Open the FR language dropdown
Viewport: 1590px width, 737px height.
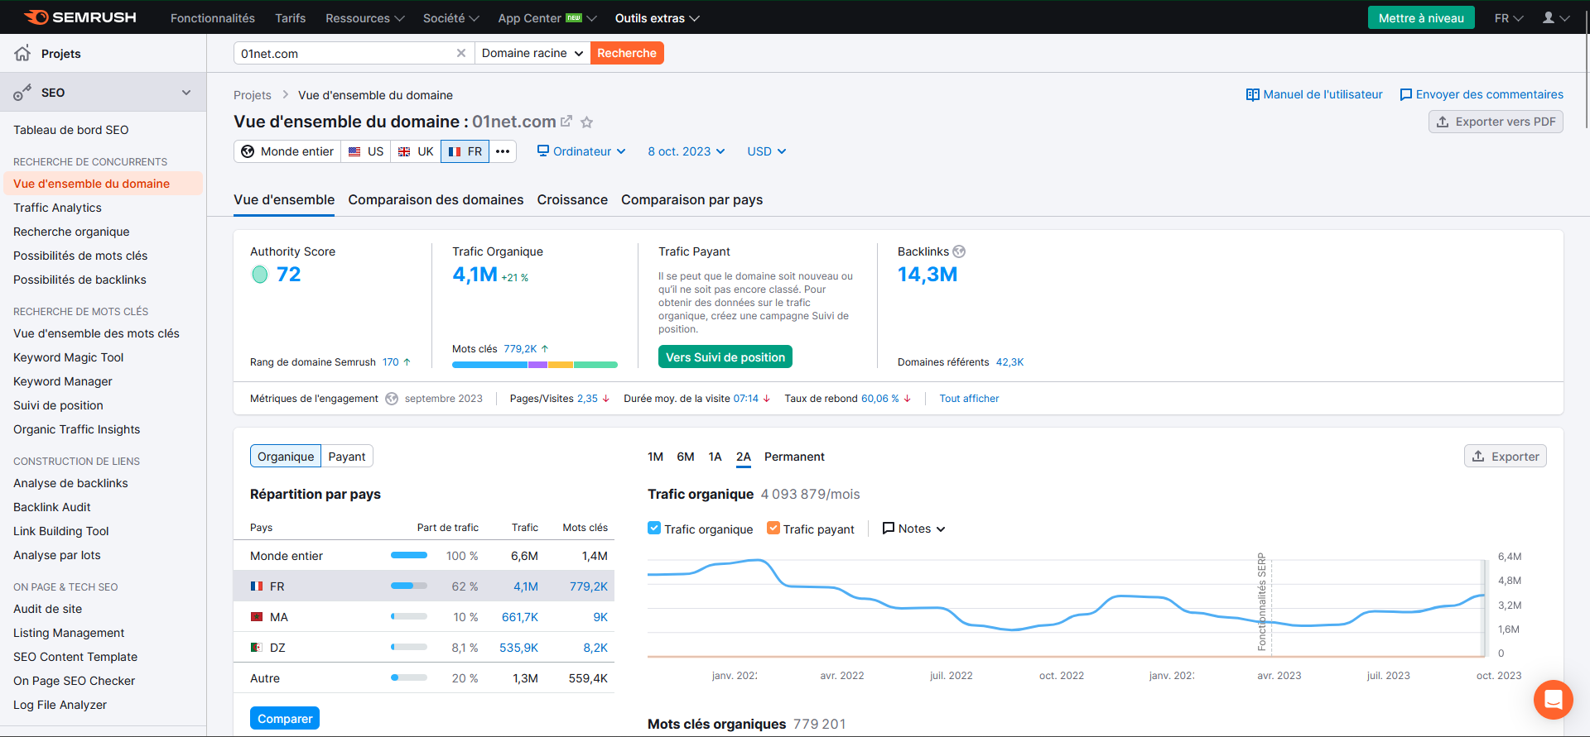pyautogui.click(x=1509, y=18)
